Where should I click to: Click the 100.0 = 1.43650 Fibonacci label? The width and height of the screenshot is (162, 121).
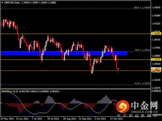coord(142,8)
